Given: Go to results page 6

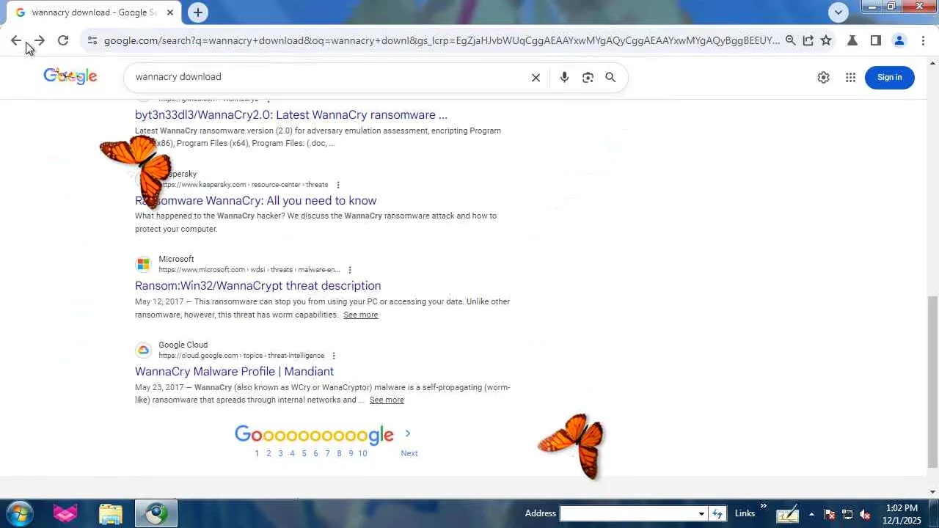Looking at the screenshot, I should [315, 453].
